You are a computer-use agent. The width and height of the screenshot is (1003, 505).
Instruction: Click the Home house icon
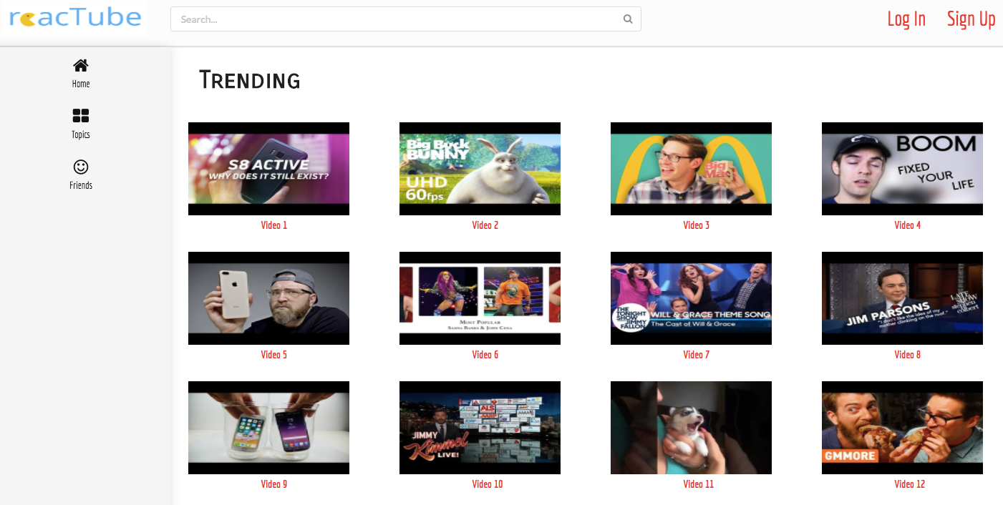click(81, 66)
